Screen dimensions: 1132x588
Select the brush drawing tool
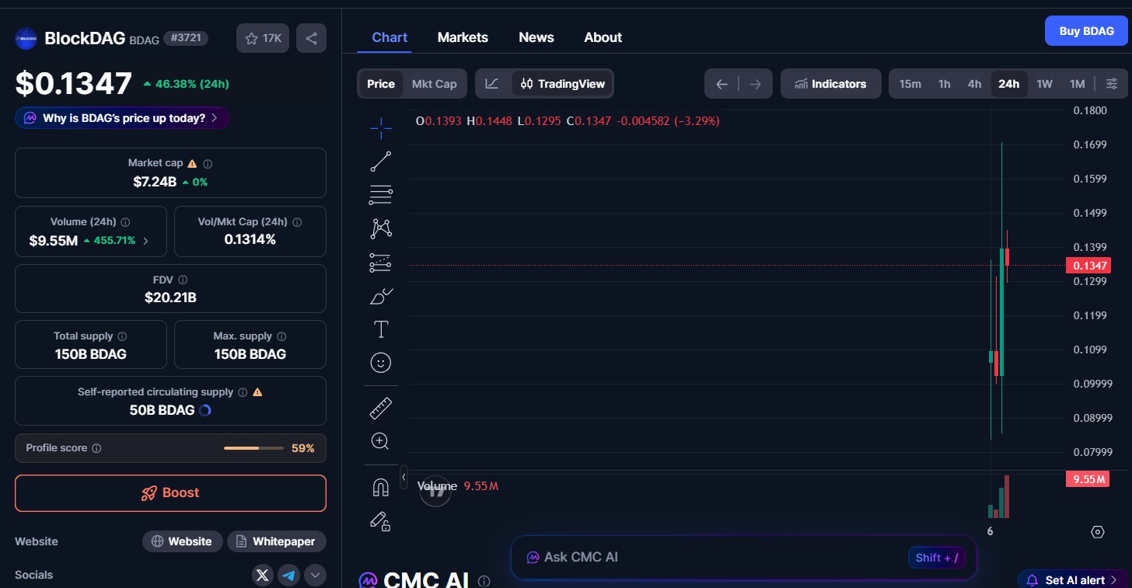pos(380,296)
